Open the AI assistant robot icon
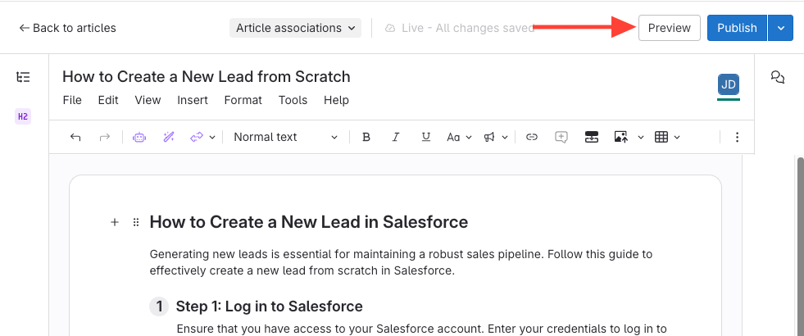 click(139, 137)
